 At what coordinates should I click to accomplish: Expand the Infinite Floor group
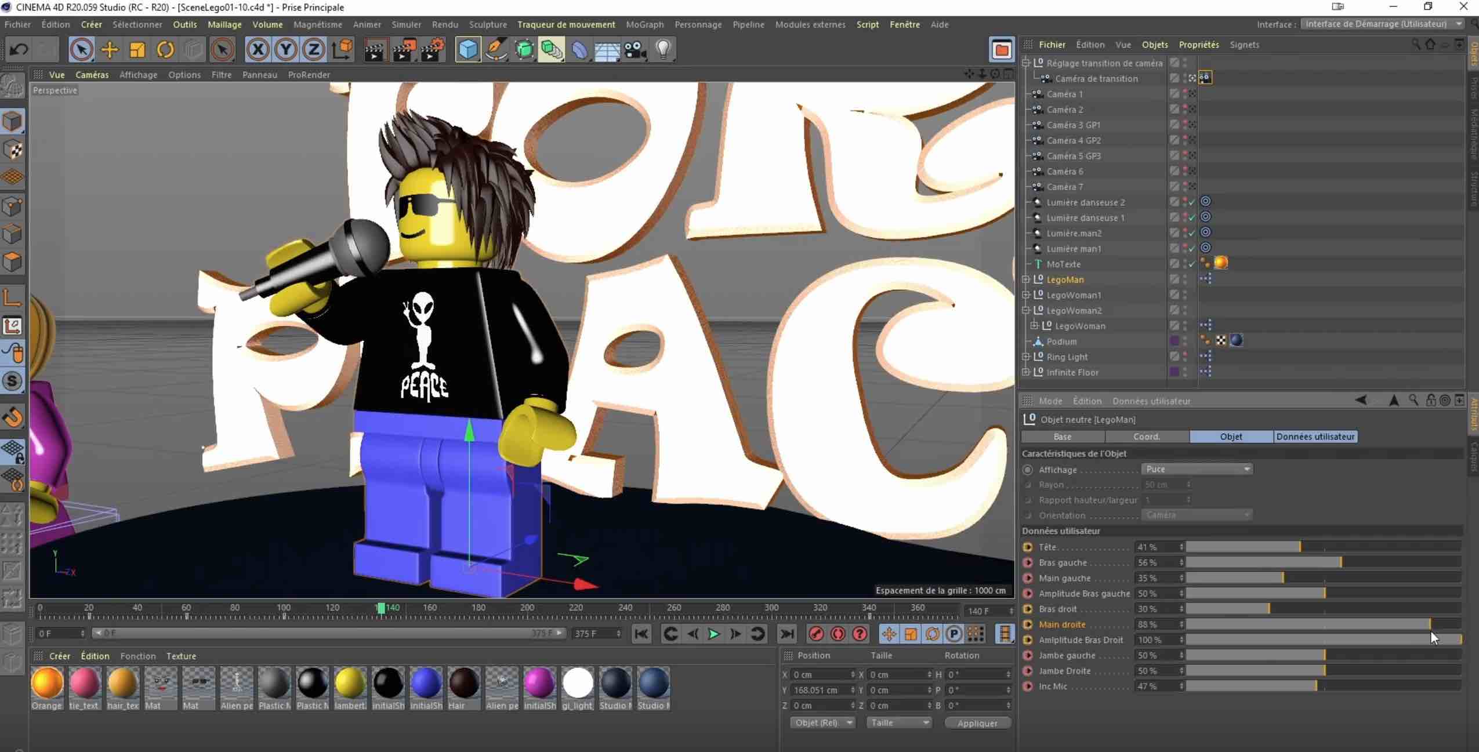(x=1026, y=372)
